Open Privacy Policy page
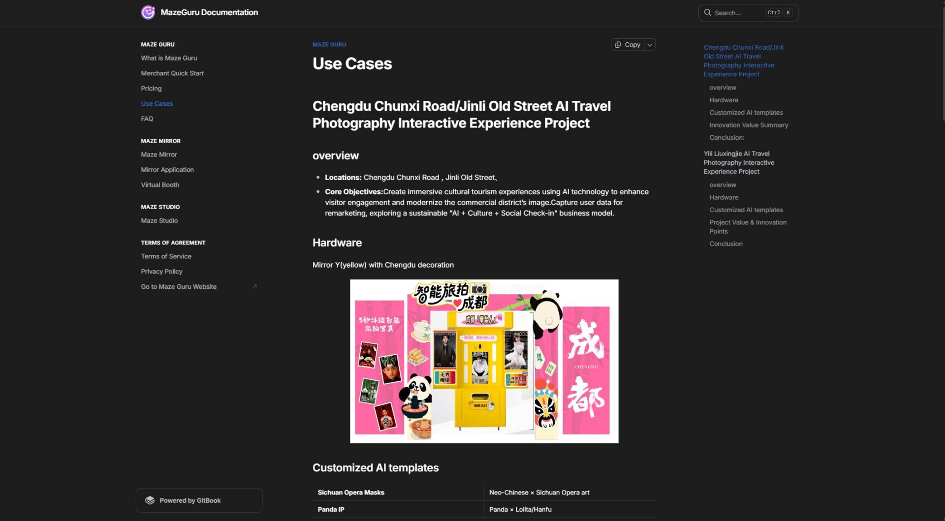945x521 pixels. pos(161,272)
